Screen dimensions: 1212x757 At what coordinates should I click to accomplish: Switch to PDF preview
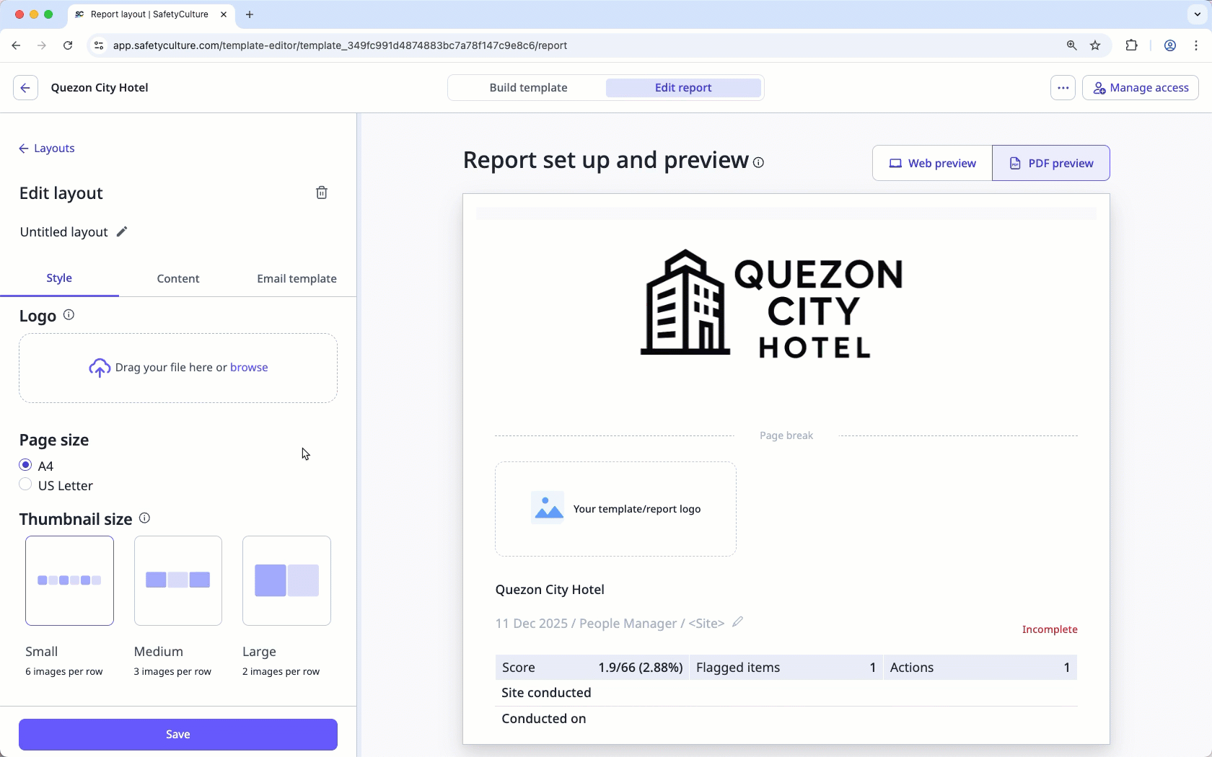[1051, 163]
